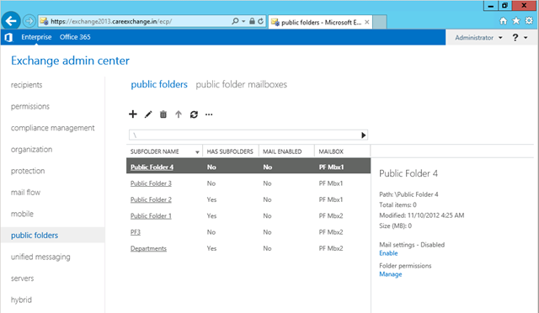Open mobile in the left navigation
Image resolution: width=539 pixels, height=313 pixels.
point(22,214)
